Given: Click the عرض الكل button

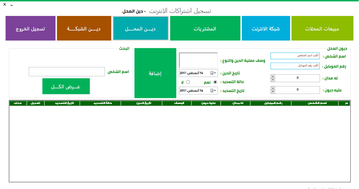Looking at the screenshot, I should coord(66,86).
